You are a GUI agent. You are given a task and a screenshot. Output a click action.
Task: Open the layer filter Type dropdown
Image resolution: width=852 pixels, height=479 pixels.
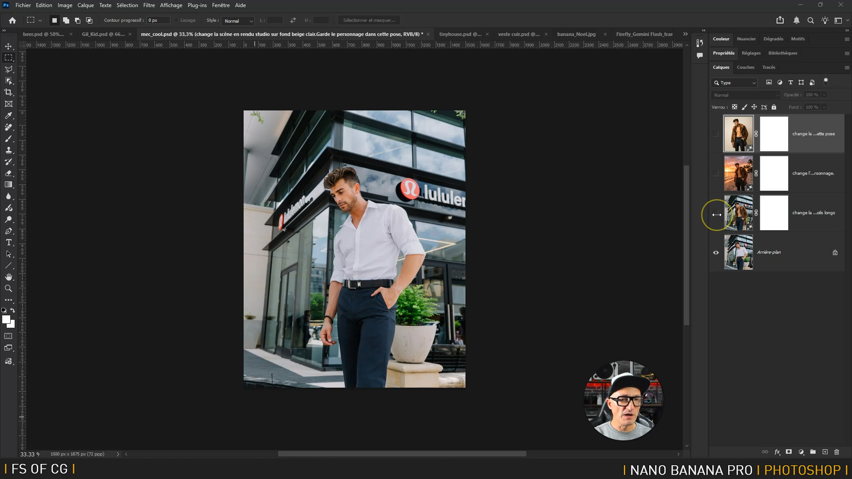[734, 83]
